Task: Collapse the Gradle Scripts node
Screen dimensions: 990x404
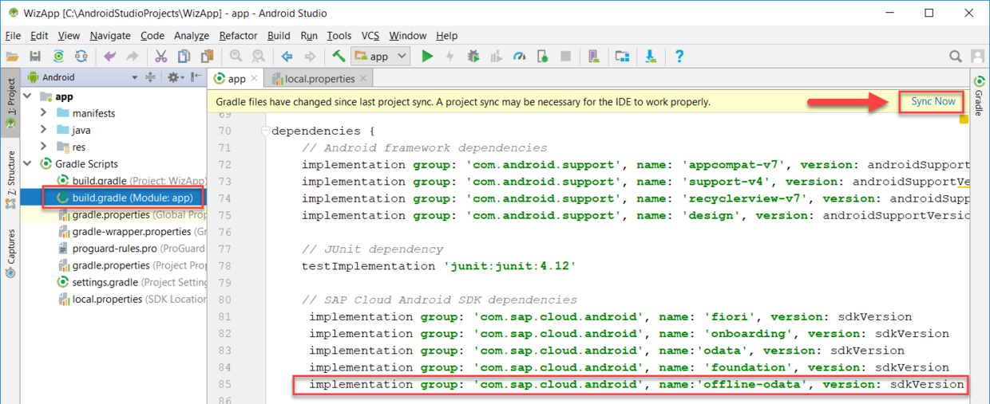Action: [x=29, y=163]
